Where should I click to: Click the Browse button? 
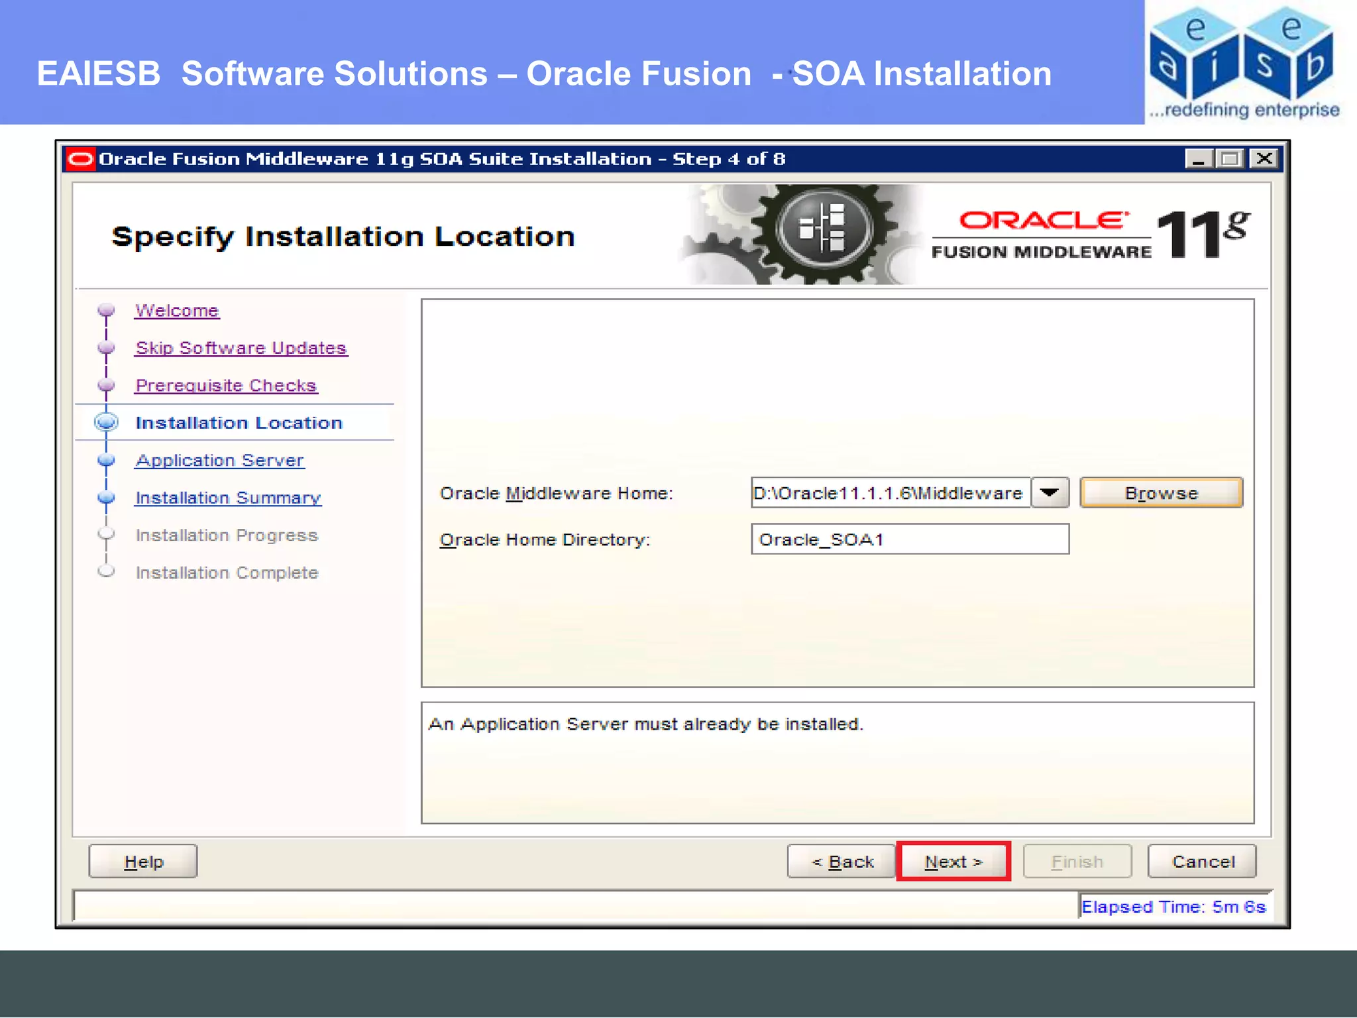coord(1162,493)
